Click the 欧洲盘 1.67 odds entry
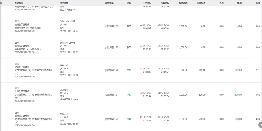This screenshot has height=131, width=262. tap(112, 26)
